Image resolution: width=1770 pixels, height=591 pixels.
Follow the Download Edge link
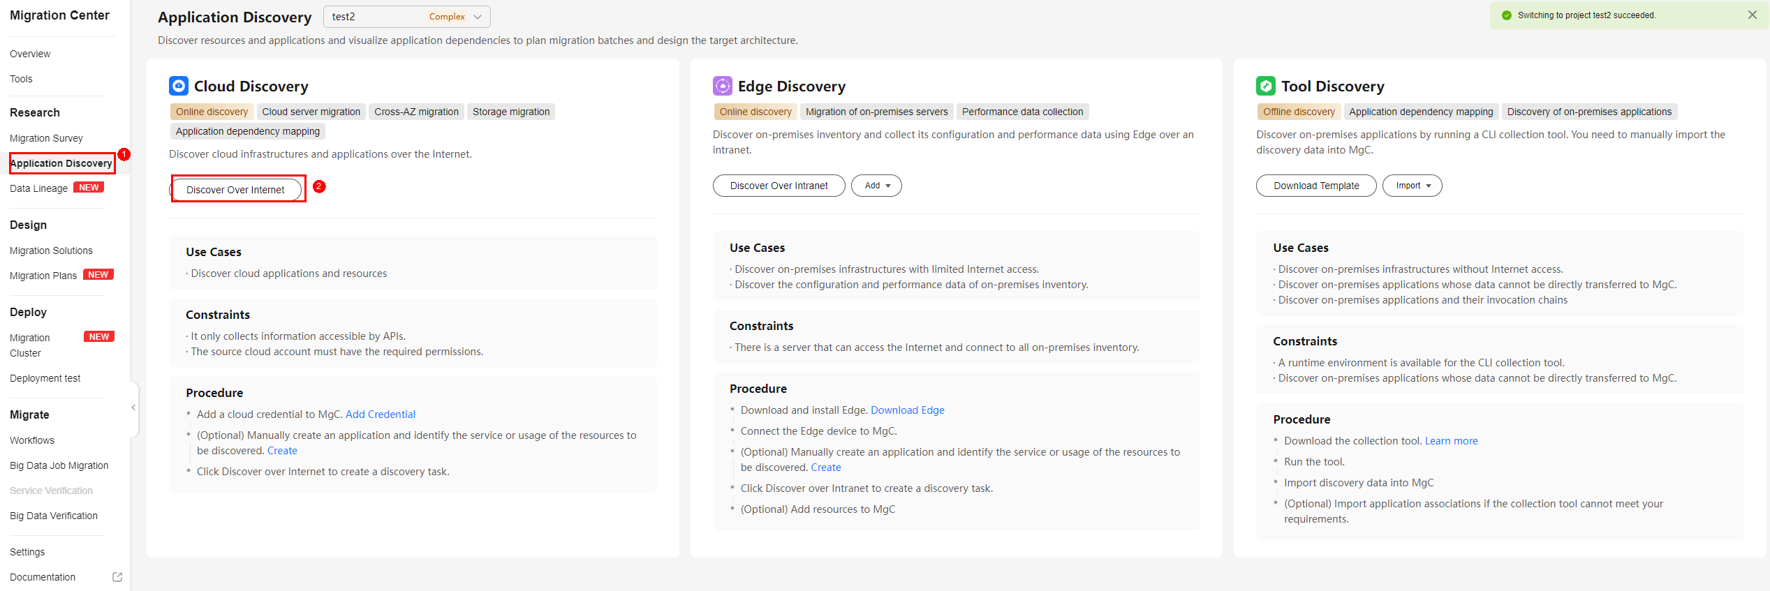tap(907, 410)
